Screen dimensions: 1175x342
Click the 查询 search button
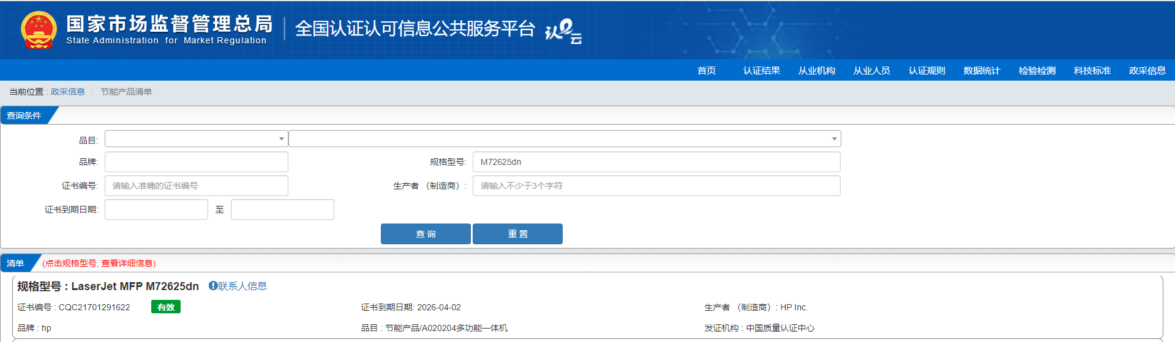pyautogui.click(x=426, y=234)
